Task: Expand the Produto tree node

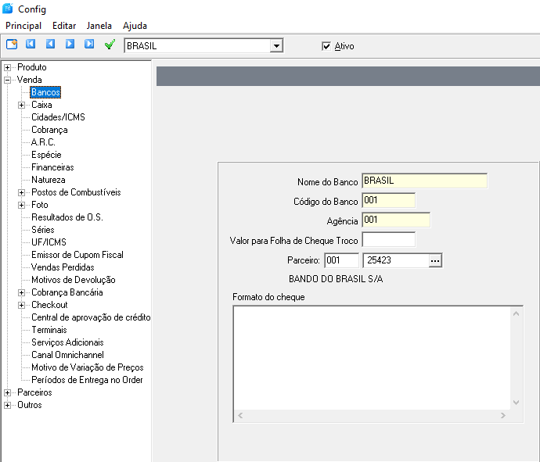Action: pos(8,67)
